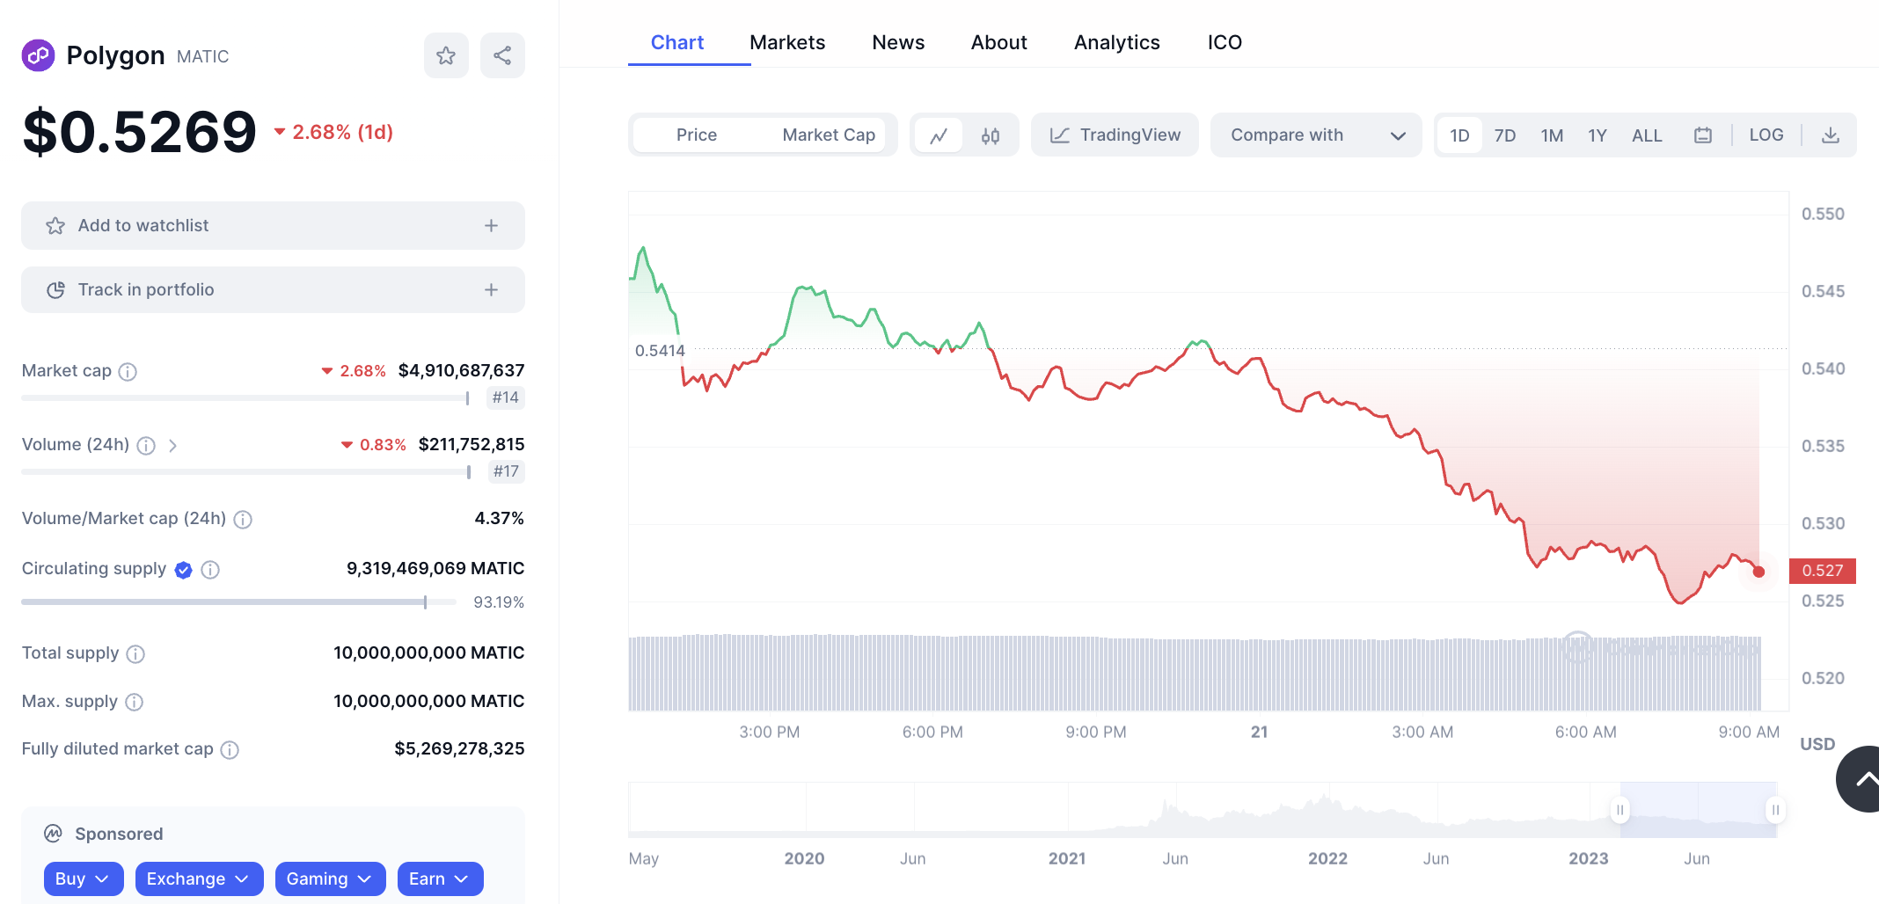The height and width of the screenshot is (904, 1879).
Task: Open the calendar date range picker
Action: [1703, 135]
